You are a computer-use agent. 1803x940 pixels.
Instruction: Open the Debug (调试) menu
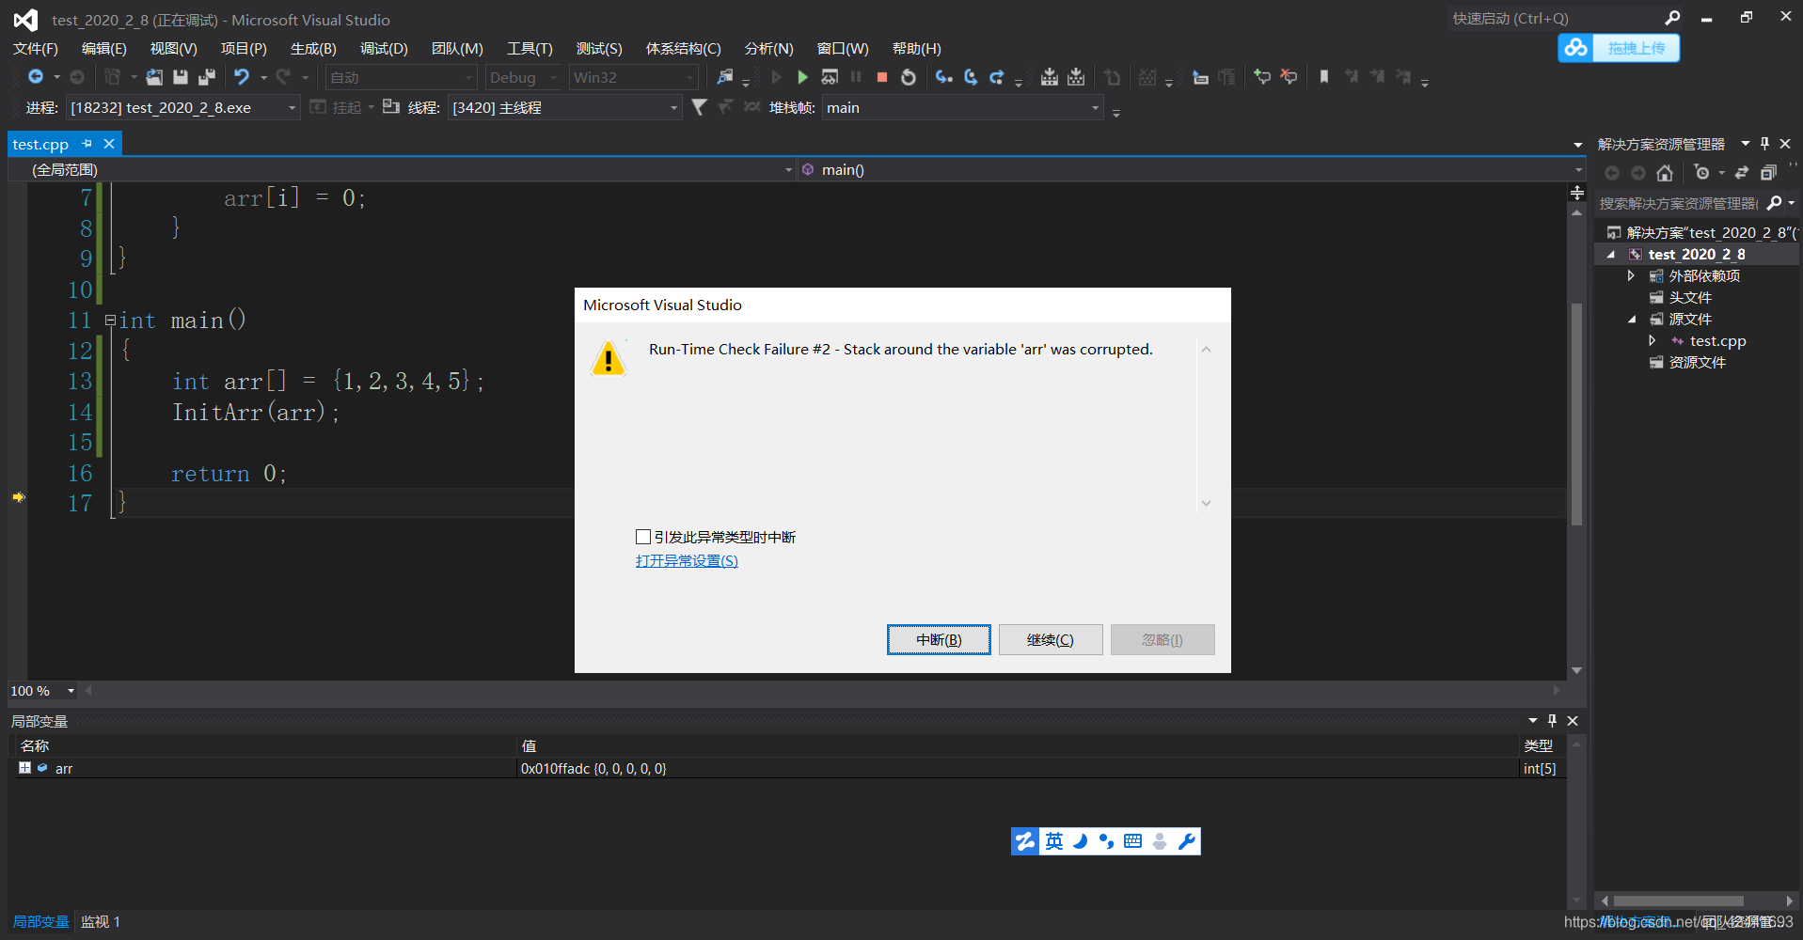tap(384, 48)
